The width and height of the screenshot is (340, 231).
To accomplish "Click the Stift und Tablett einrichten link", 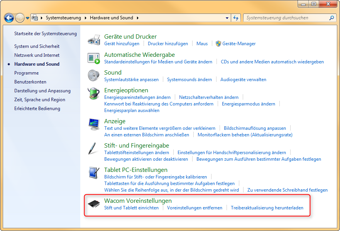I will 131,208.
